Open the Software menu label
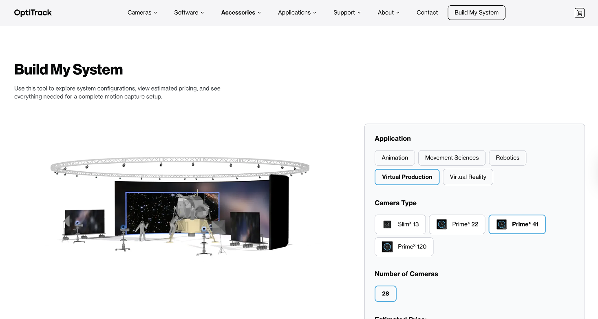The image size is (598, 319). (186, 13)
